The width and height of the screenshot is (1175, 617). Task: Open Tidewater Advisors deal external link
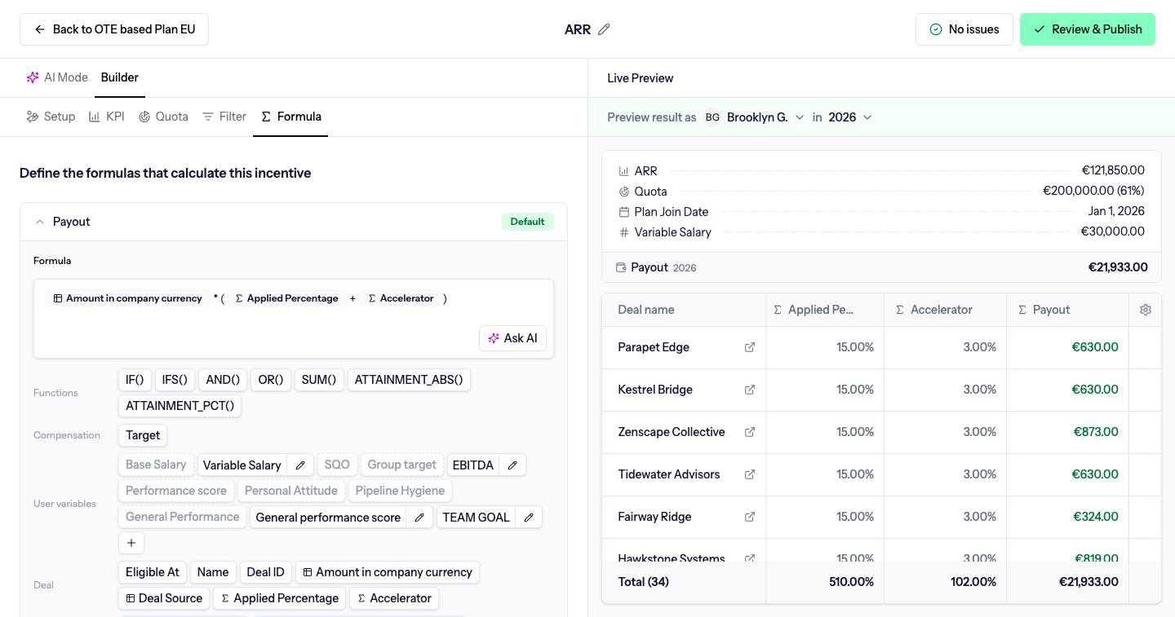coord(750,474)
